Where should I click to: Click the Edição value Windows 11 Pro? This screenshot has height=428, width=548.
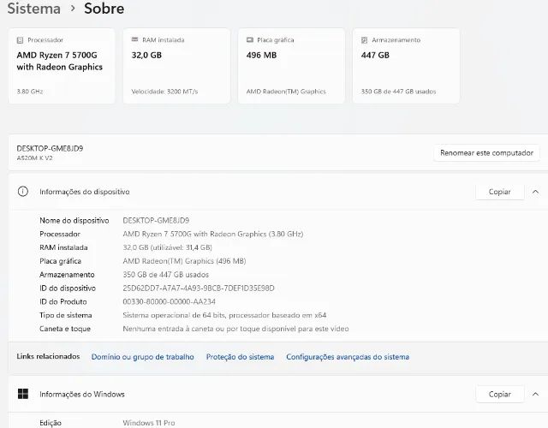point(149,423)
